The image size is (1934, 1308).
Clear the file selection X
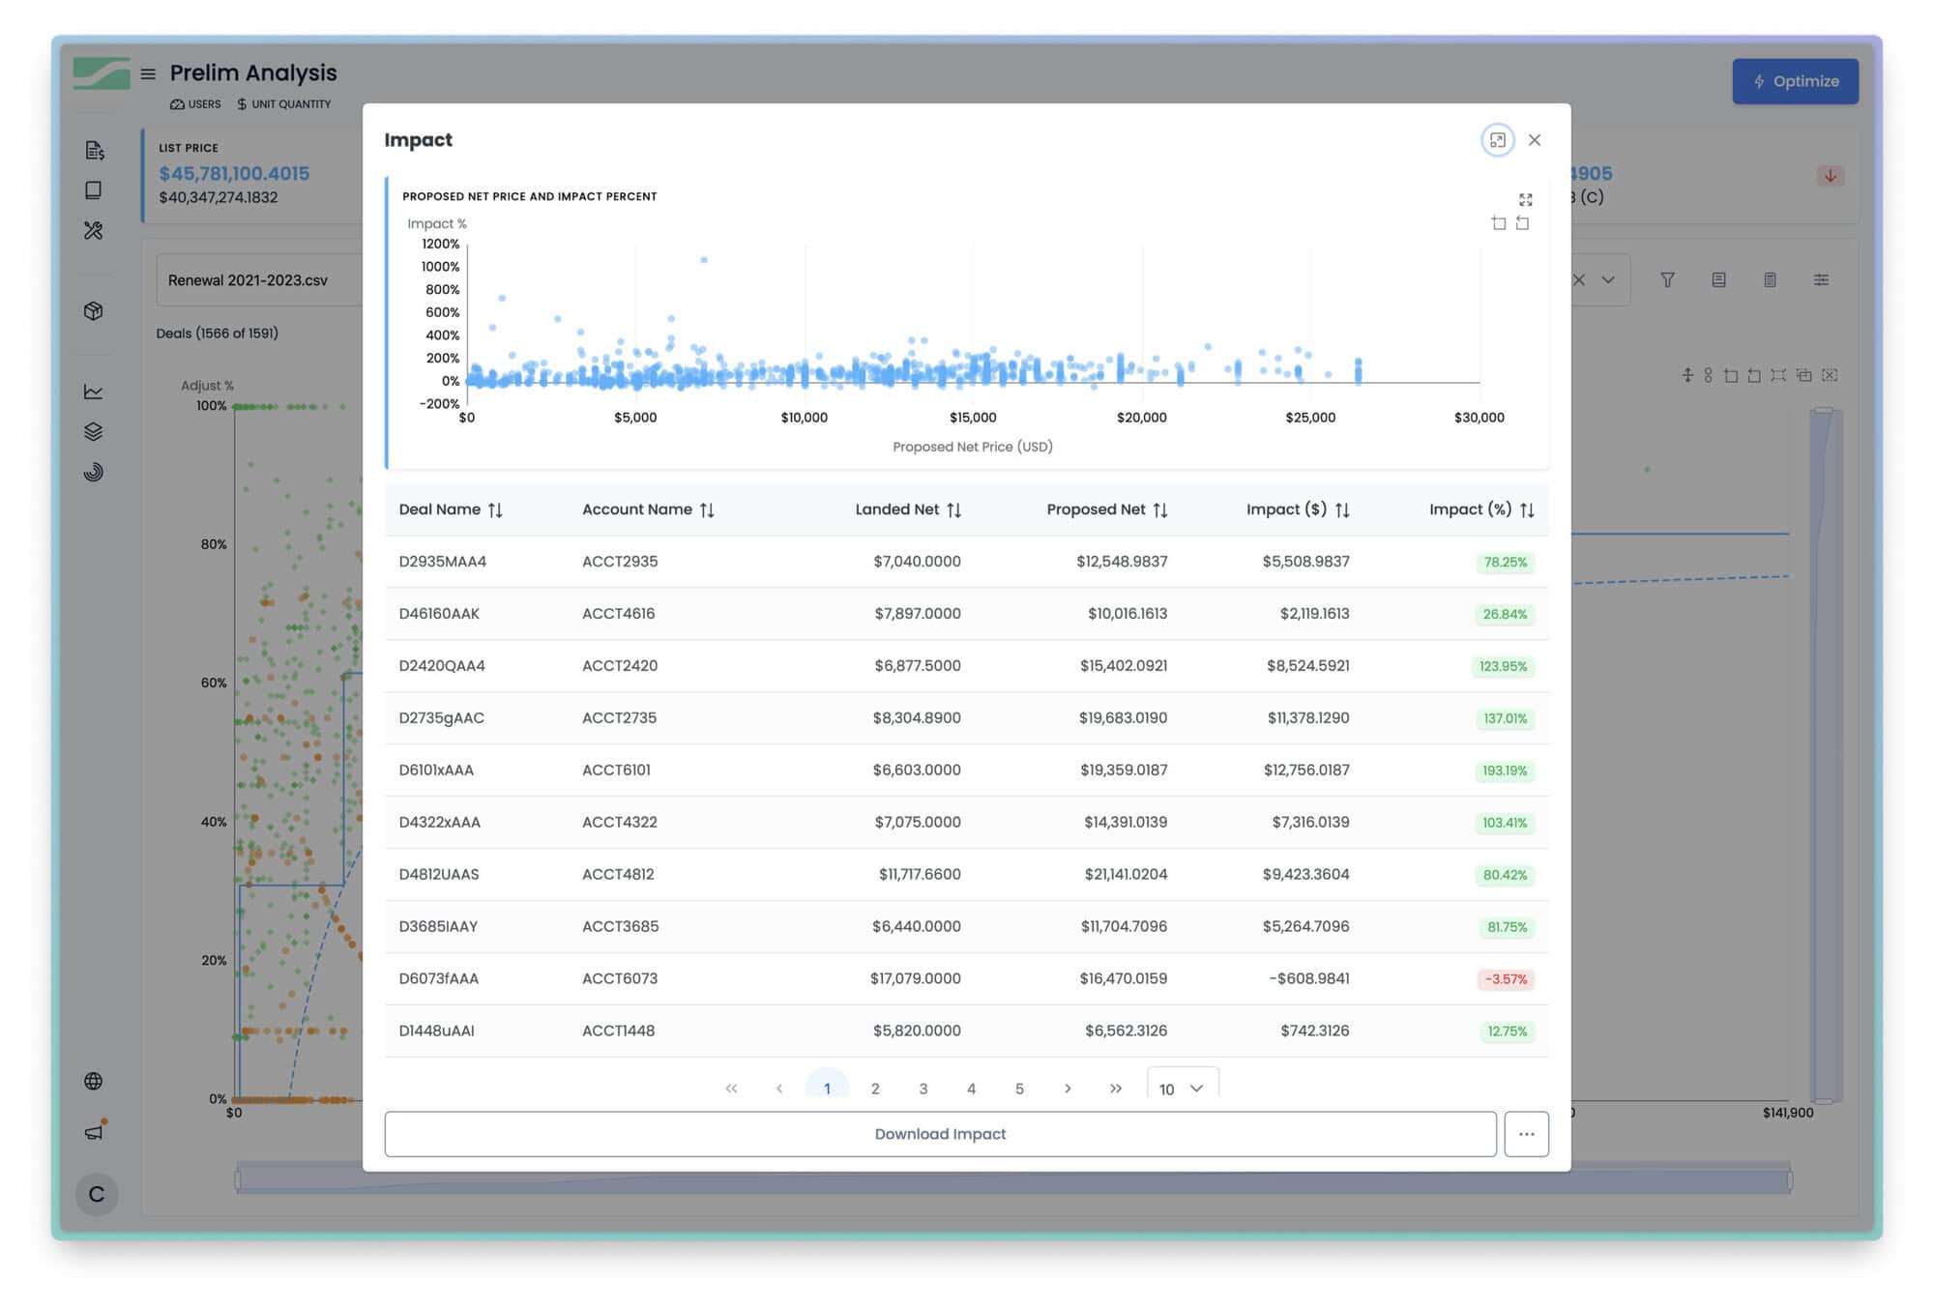[x=1579, y=280]
